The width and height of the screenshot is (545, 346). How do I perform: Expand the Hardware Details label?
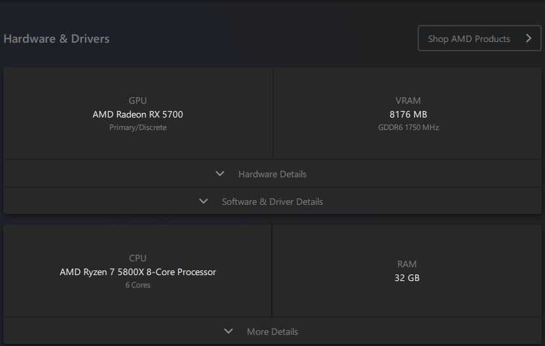coord(272,174)
